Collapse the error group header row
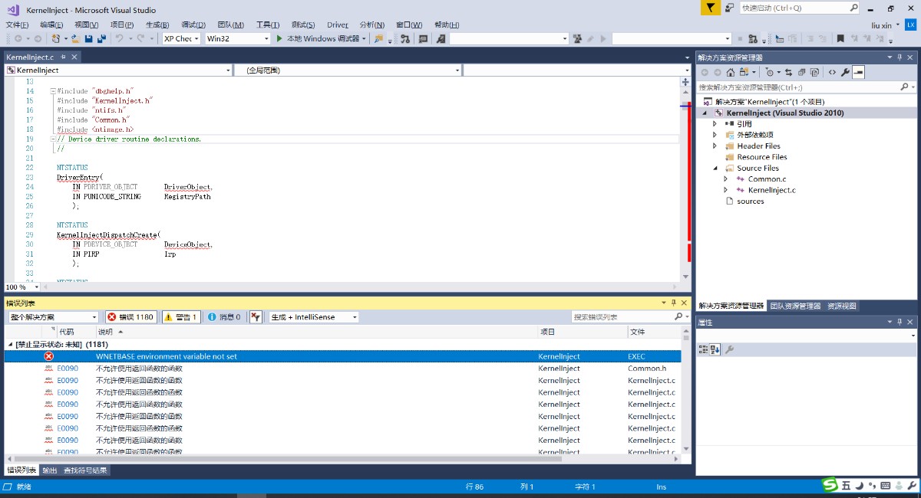Image resolution: width=921 pixels, height=498 pixels. tap(11, 345)
